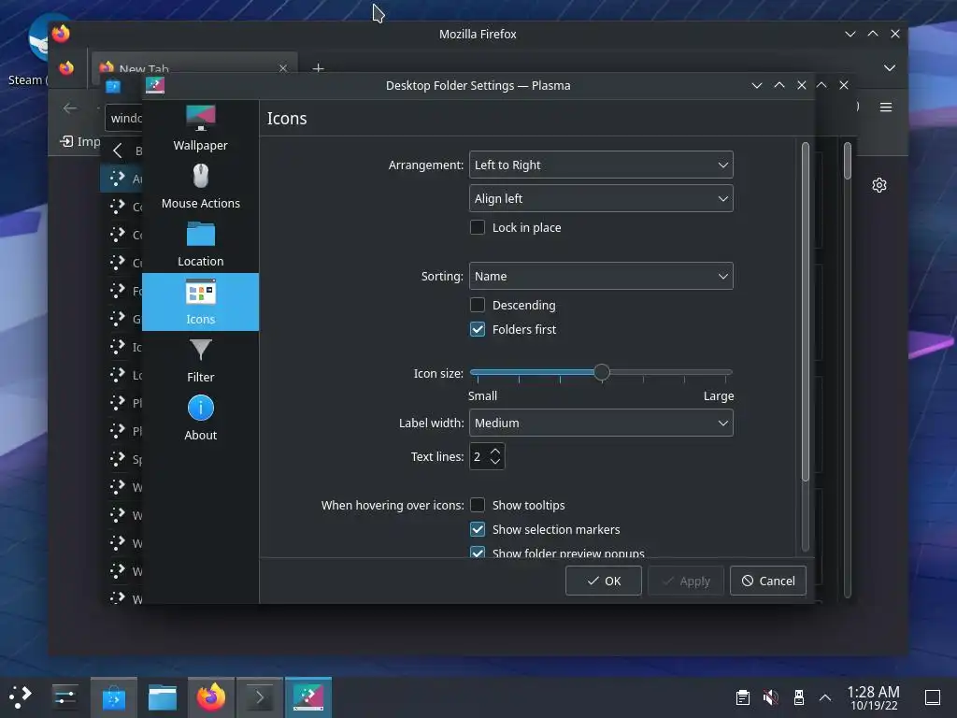Open Discover store from the taskbar
Screen dimensions: 957x718
[113, 696]
